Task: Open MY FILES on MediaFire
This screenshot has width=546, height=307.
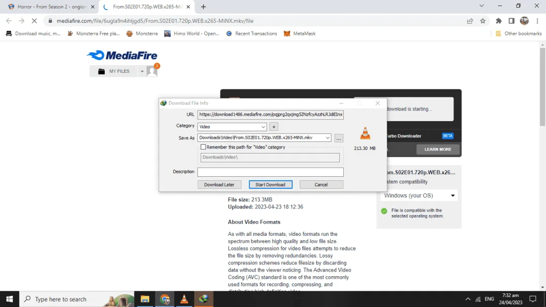Action: coord(114,71)
